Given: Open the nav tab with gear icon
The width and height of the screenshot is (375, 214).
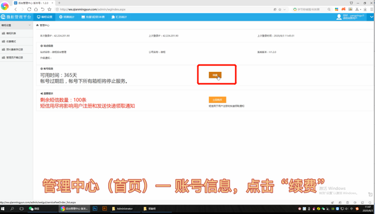Looking at the screenshot, I should click(x=67, y=17).
